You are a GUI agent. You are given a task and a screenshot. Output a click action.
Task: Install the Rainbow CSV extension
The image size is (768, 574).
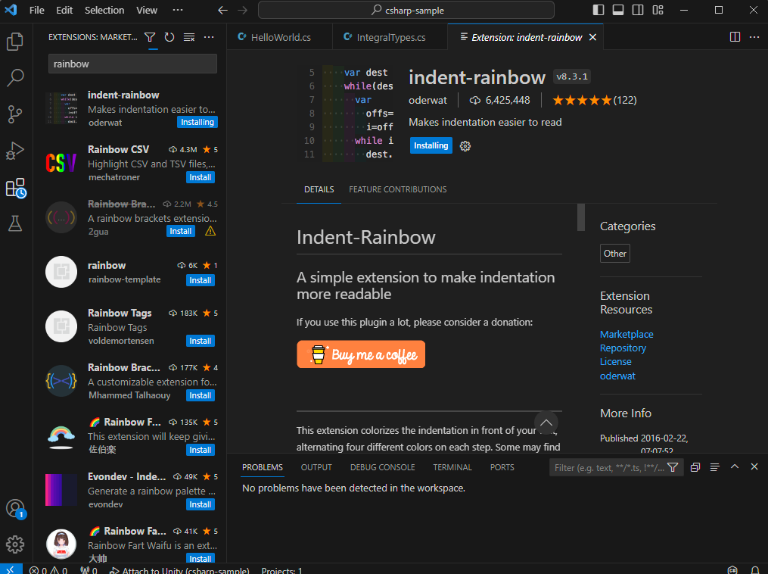coord(201,177)
